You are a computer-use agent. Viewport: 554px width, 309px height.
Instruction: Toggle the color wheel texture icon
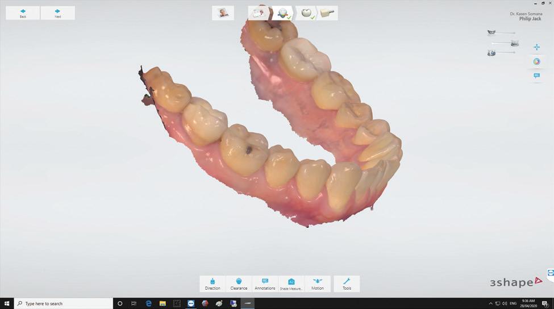[537, 61]
